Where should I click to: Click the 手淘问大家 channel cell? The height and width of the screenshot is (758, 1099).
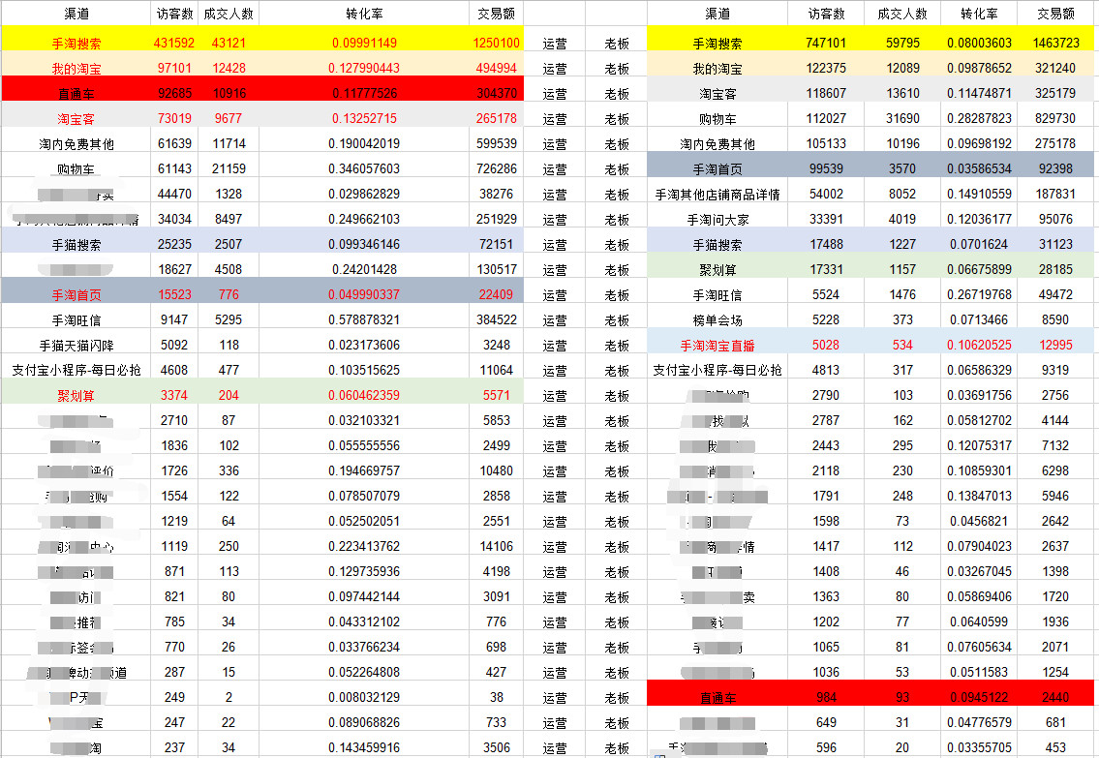click(717, 220)
